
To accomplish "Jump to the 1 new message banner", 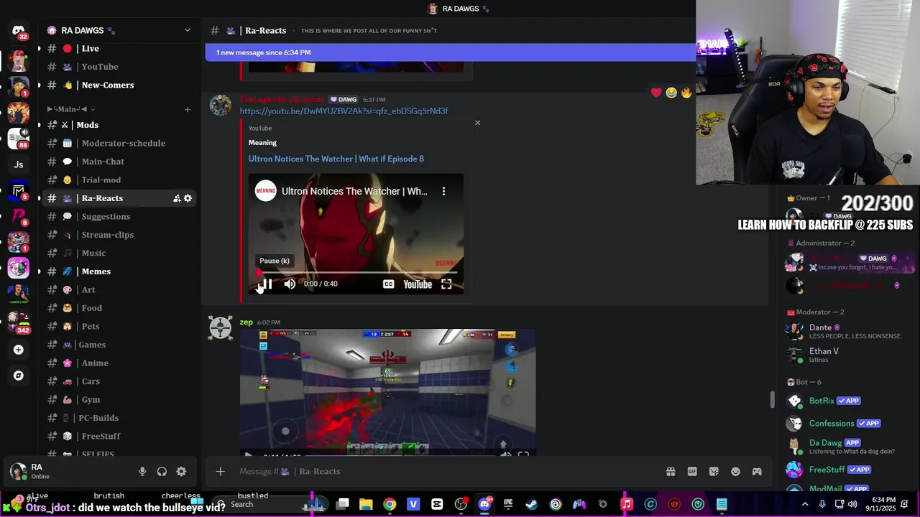I will click(x=450, y=52).
